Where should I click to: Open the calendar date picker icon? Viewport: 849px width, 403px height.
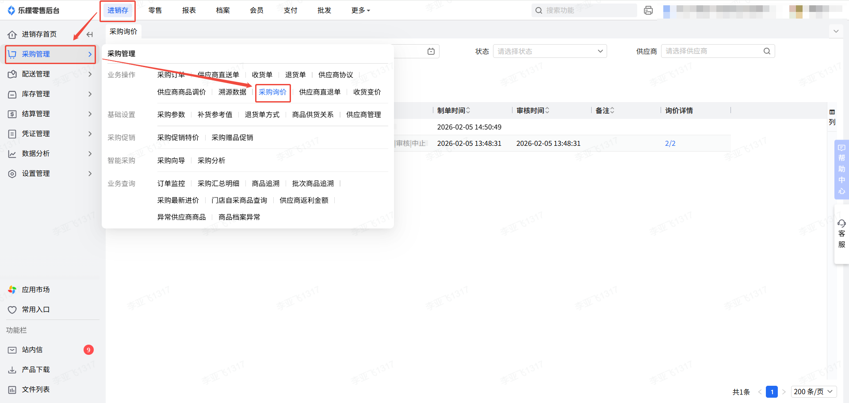tap(431, 51)
